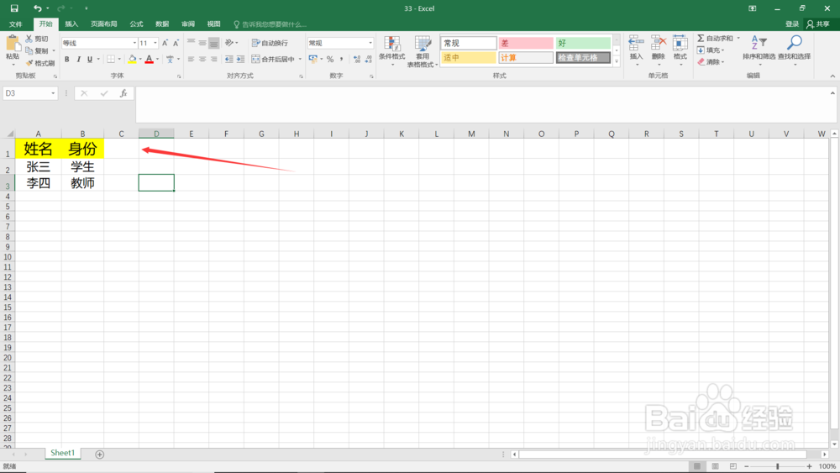
Task: Switch to the 插入 Insert tab
Action: pyautogui.click(x=71, y=24)
